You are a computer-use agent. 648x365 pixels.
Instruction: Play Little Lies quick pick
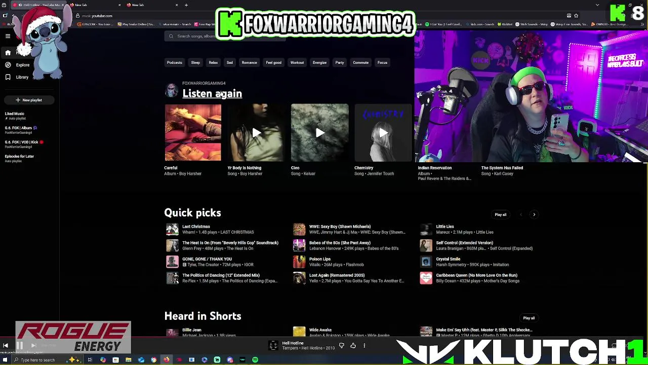pos(426,229)
